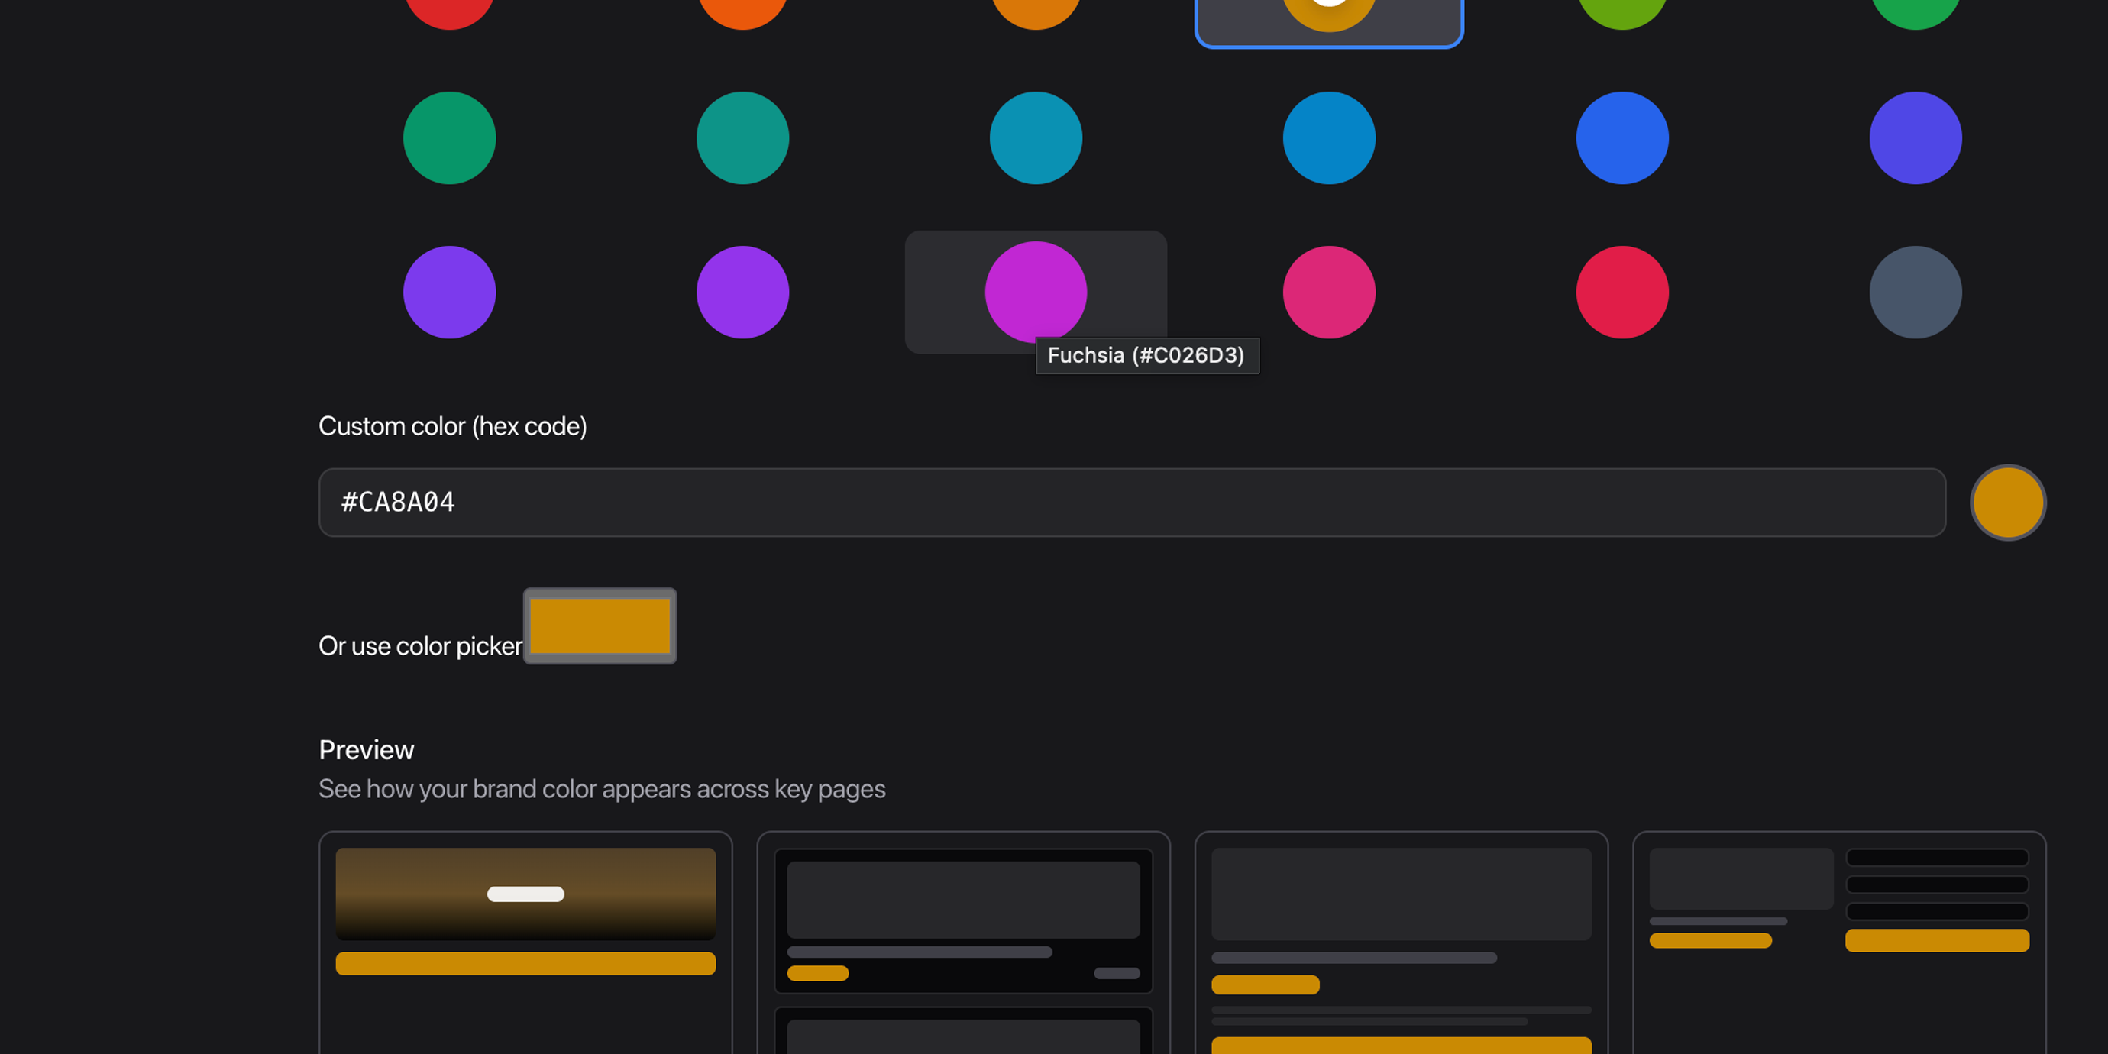Select the Pink color circle
Image resolution: width=2108 pixels, height=1054 pixels.
pyautogui.click(x=1328, y=292)
